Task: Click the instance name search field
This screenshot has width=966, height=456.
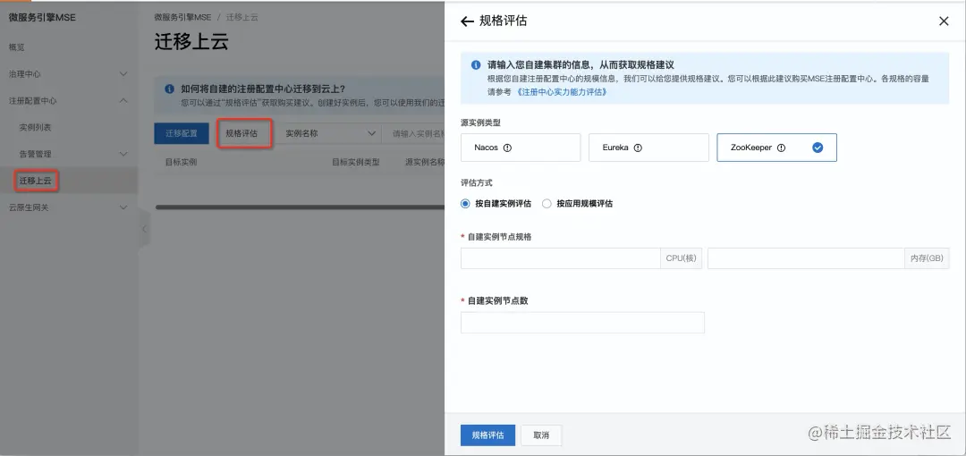Action: [412, 133]
